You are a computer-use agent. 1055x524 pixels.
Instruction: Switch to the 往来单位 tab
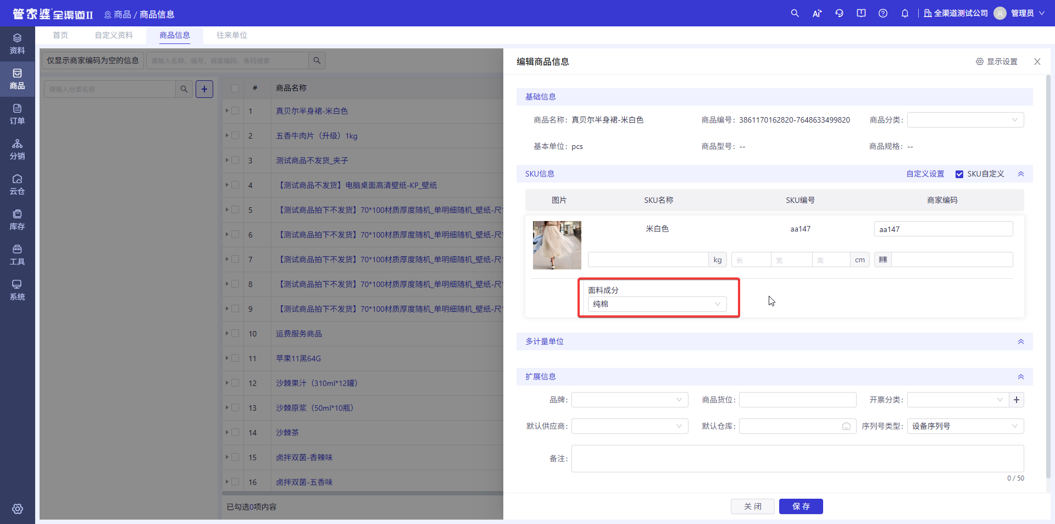[232, 35]
